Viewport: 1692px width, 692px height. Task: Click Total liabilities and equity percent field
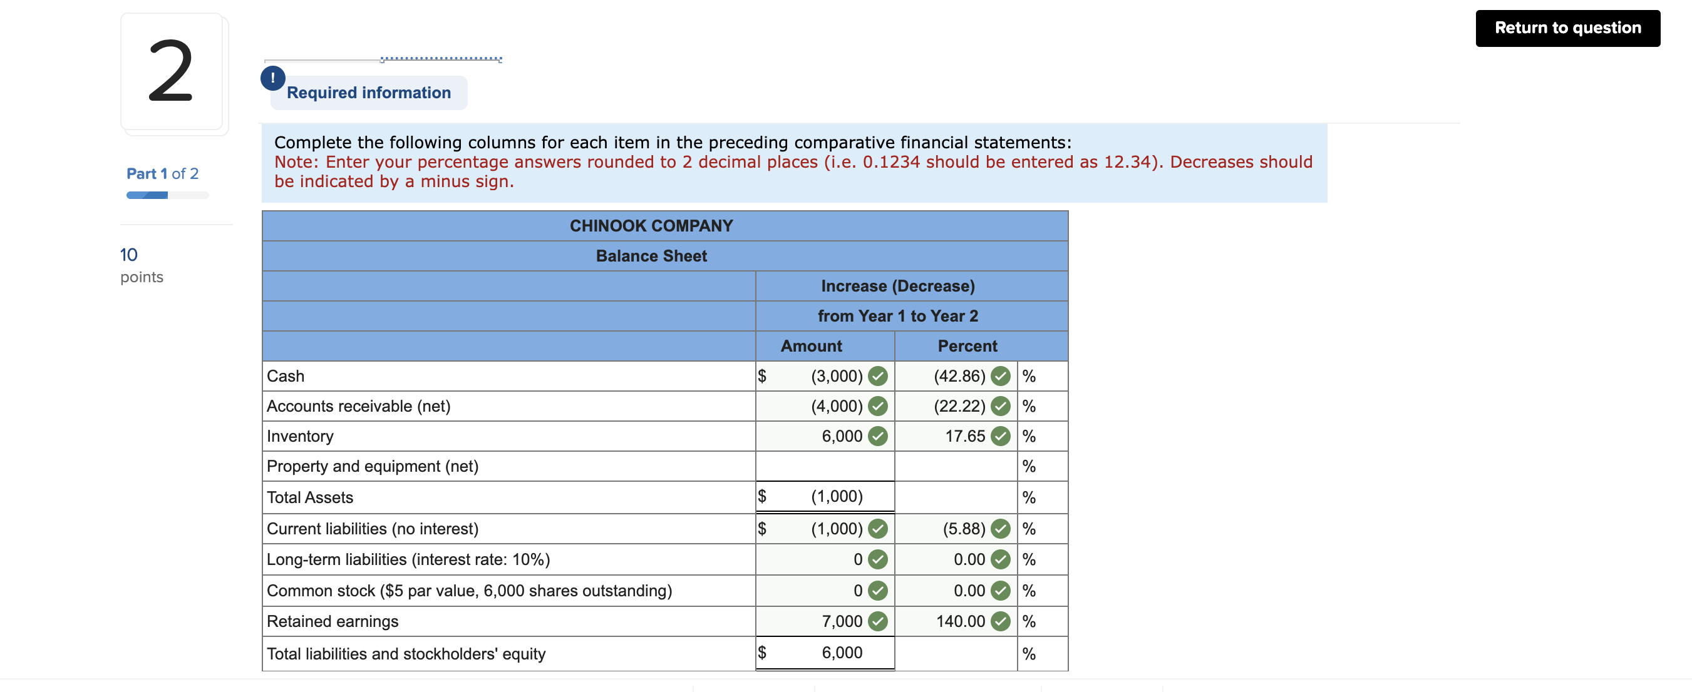(955, 653)
